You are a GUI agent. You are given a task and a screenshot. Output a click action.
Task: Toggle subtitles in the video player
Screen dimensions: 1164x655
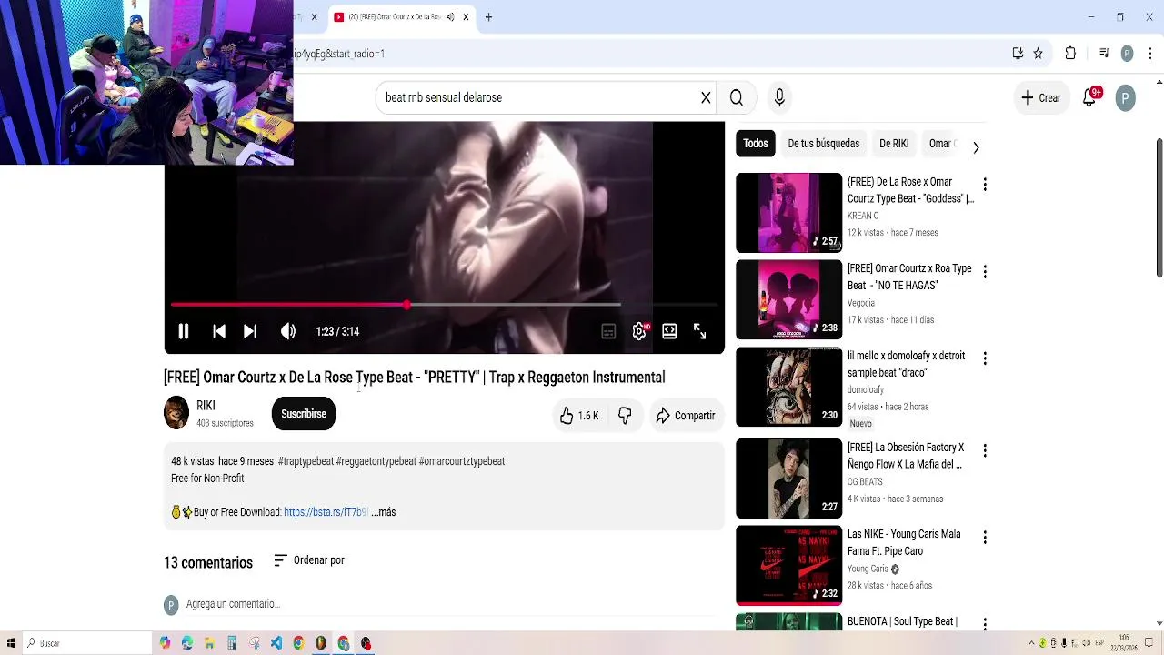[608, 332]
